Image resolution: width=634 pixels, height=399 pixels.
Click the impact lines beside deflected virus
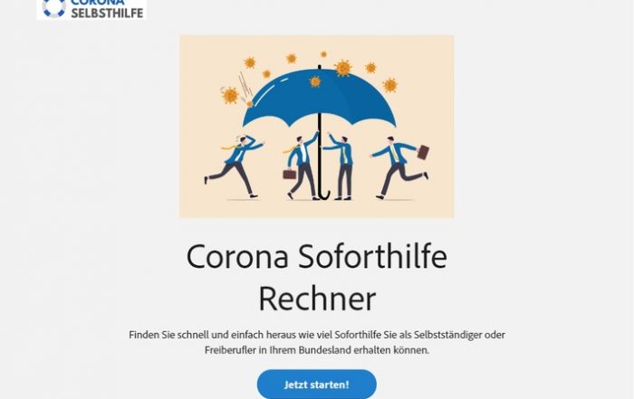tap(245, 84)
